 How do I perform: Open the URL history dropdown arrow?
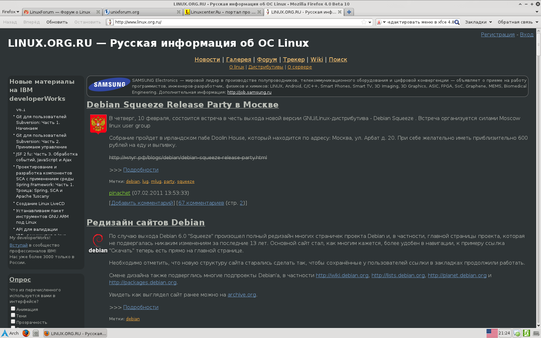(x=370, y=22)
